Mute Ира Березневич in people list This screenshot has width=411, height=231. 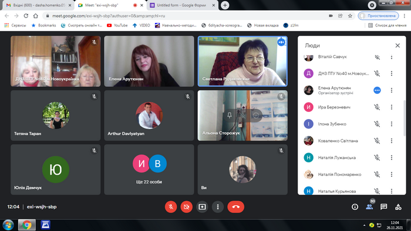[377, 107]
